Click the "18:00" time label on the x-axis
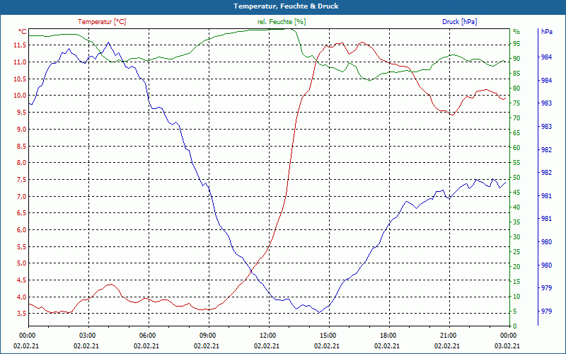Image resolution: width=566 pixels, height=354 pixels. coord(388,335)
